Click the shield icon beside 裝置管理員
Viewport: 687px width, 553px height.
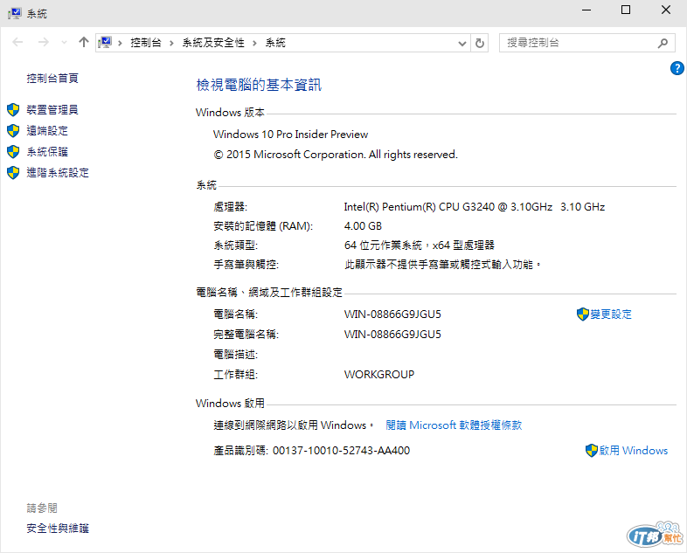(x=13, y=109)
